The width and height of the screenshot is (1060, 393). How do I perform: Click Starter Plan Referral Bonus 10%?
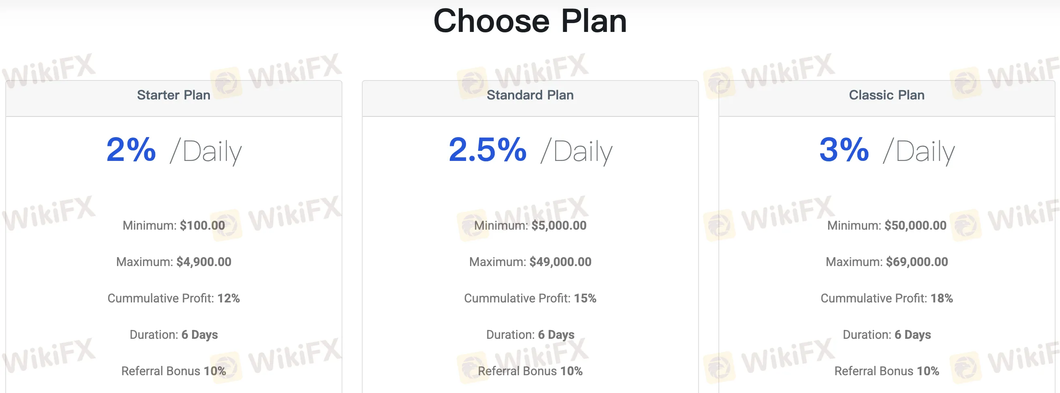pos(173,371)
